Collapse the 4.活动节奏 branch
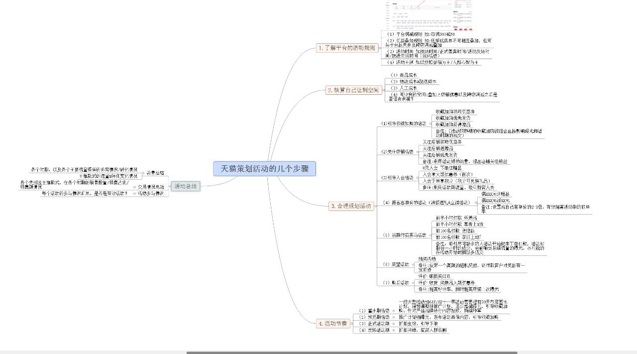 (353, 323)
